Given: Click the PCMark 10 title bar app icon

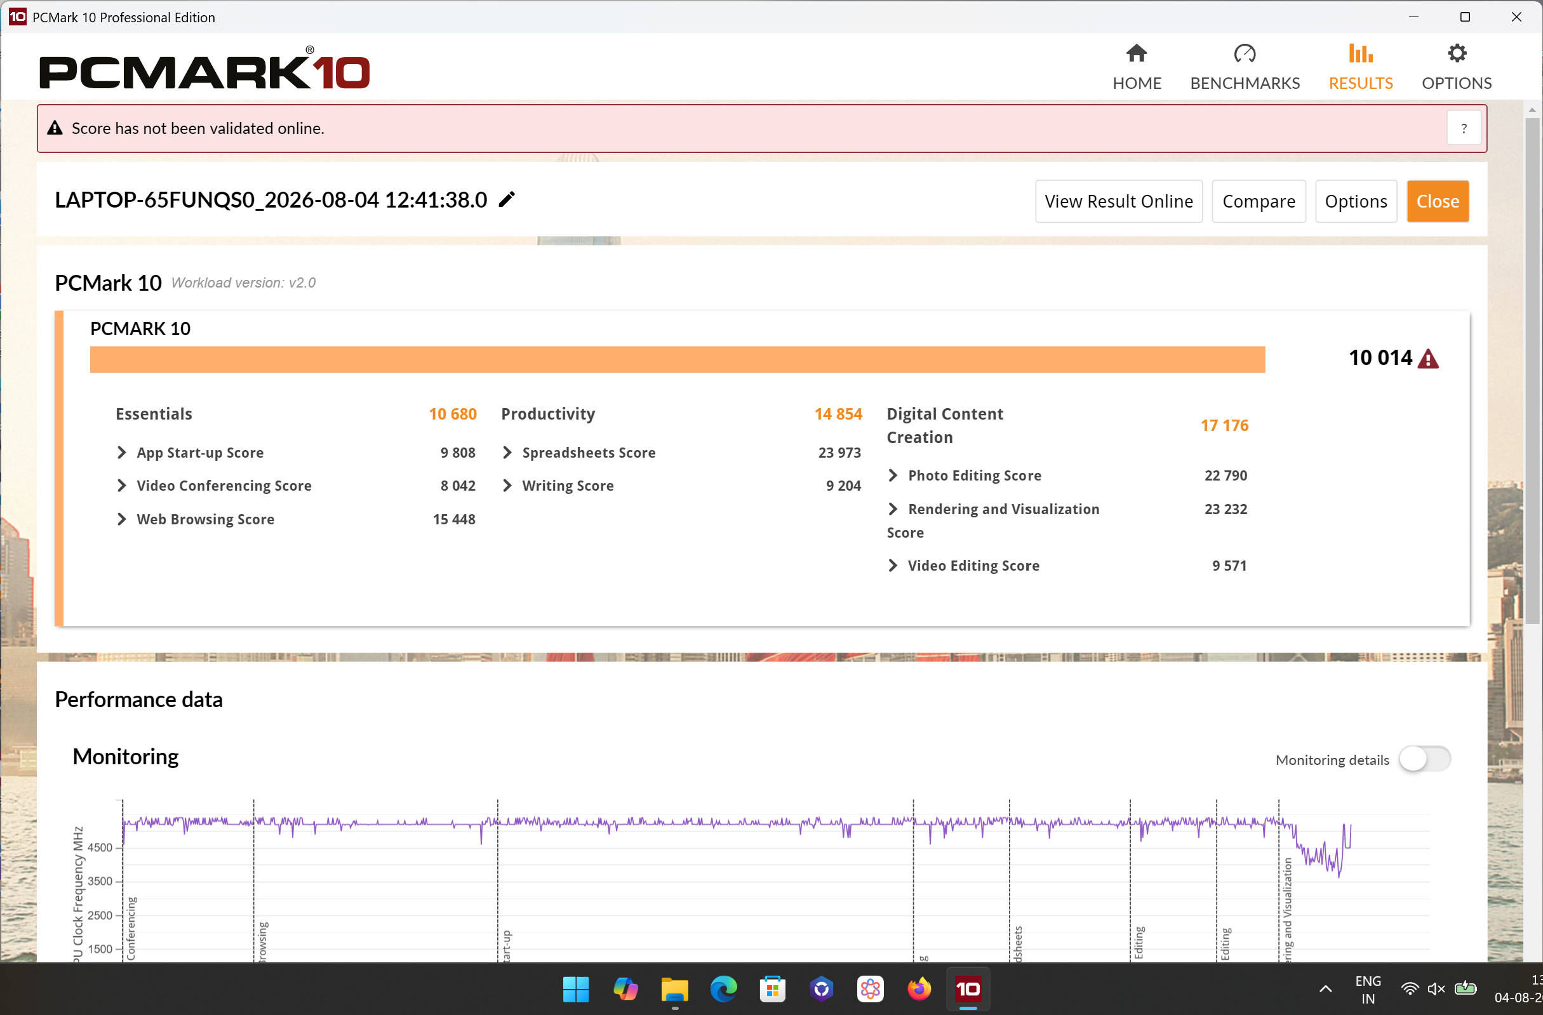Looking at the screenshot, I should pos(18,17).
